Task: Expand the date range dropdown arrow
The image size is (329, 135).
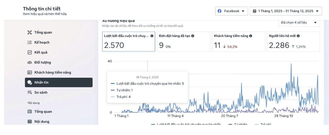Action: coord(317,11)
